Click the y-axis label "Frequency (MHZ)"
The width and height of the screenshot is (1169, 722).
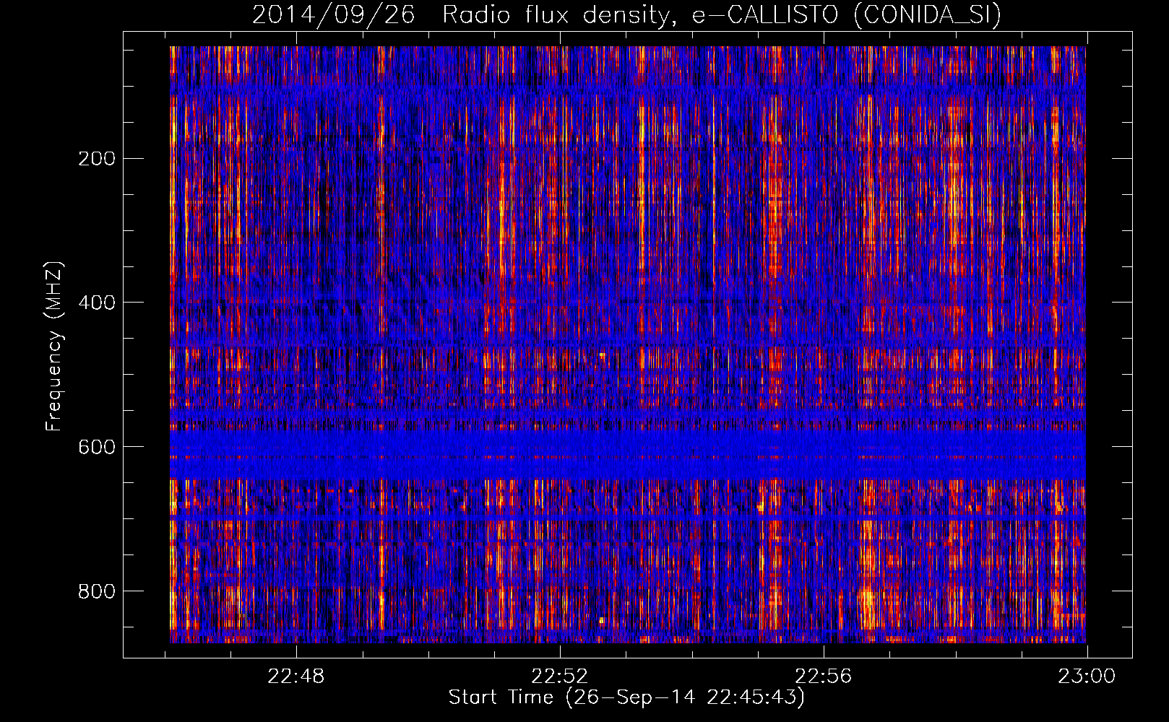coord(54,347)
